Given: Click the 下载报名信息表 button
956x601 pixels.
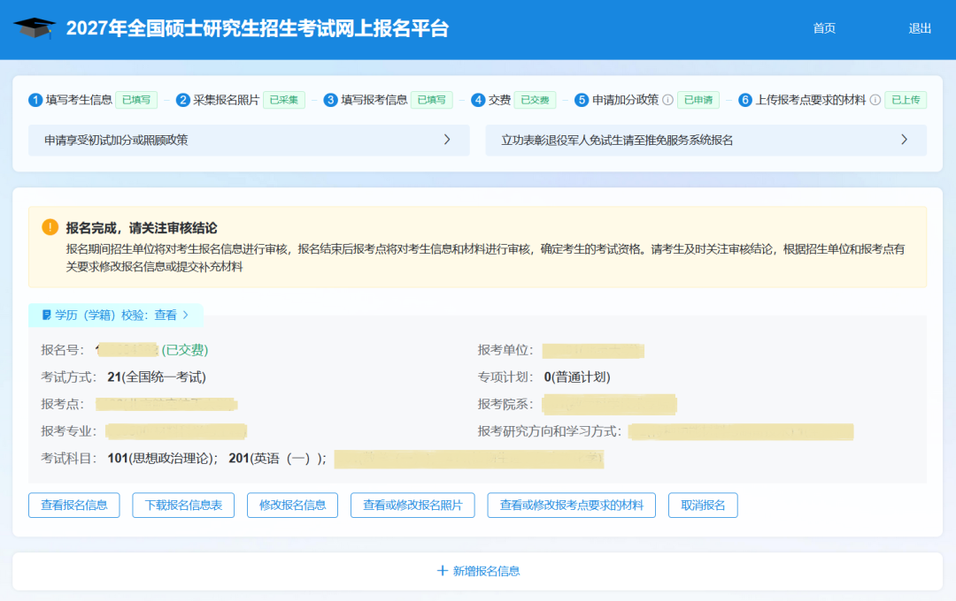Looking at the screenshot, I should click(x=183, y=506).
